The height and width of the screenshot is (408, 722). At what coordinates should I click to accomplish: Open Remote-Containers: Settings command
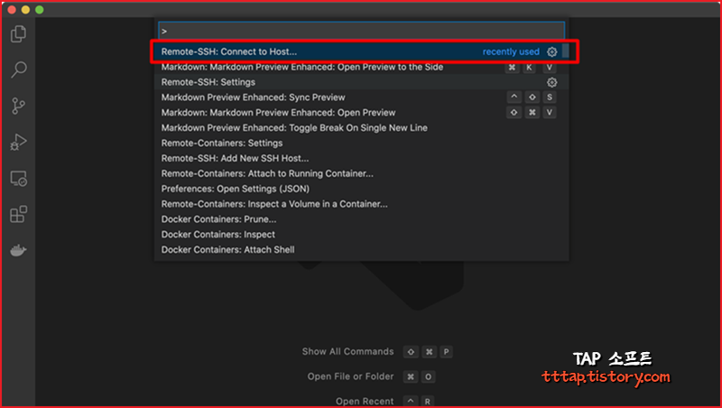coord(362,143)
